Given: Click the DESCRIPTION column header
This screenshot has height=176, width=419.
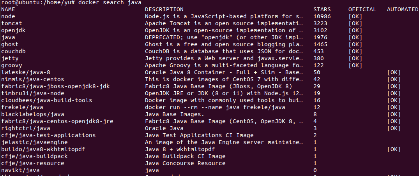Looking at the screenshot, I should 164,10.
